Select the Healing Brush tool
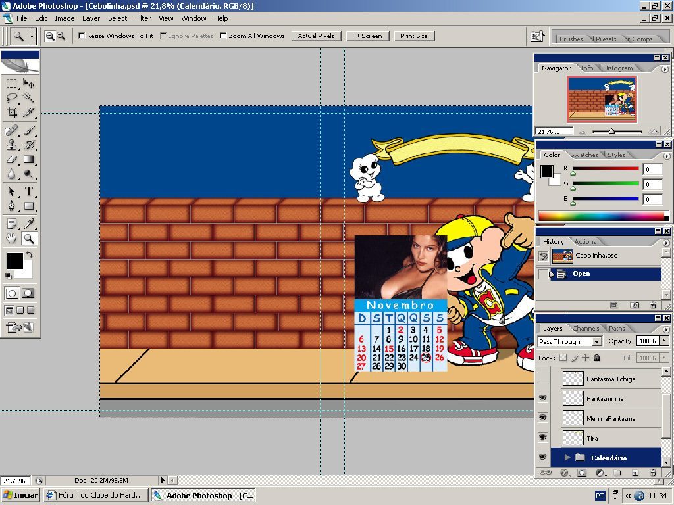The height and width of the screenshot is (505, 674). click(12, 130)
